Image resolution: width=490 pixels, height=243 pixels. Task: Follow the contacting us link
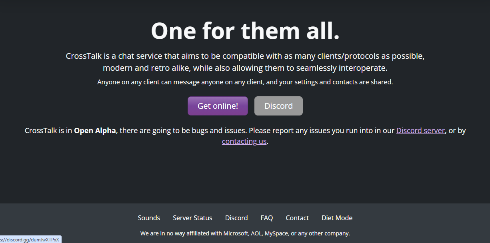[x=244, y=141]
